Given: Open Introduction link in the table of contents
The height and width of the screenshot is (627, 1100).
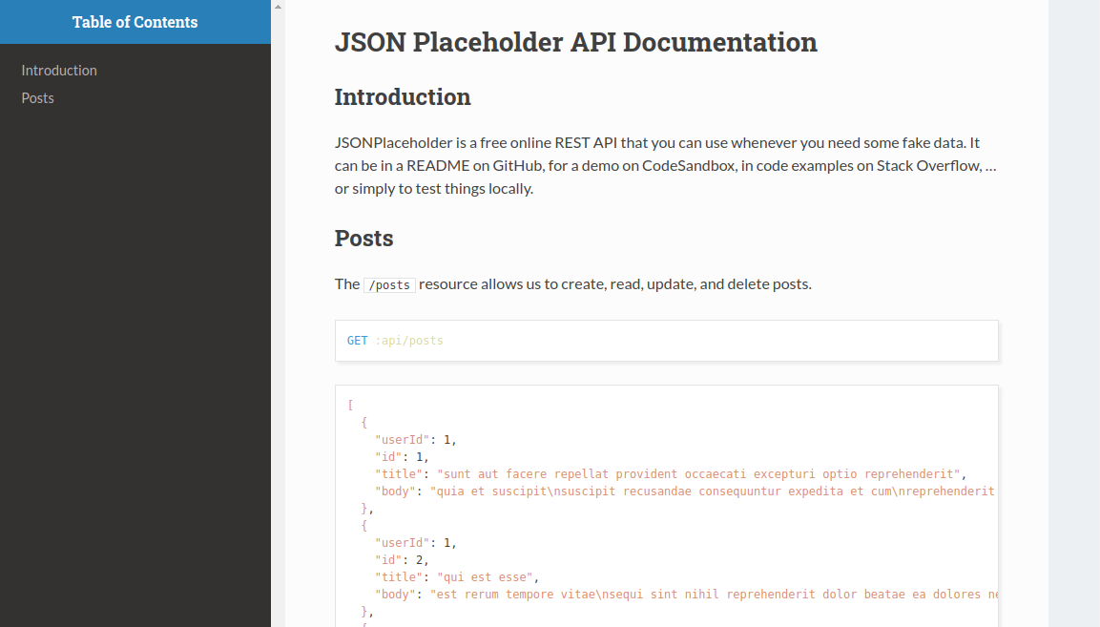Looking at the screenshot, I should coord(59,71).
